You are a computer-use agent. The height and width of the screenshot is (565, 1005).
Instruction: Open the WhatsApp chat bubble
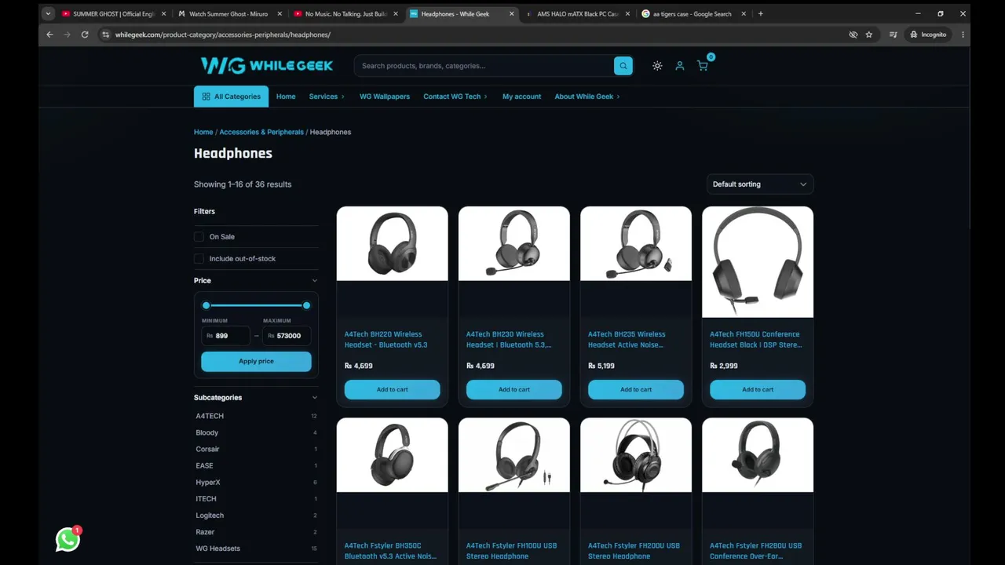pyautogui.click(x=68, y=539)
